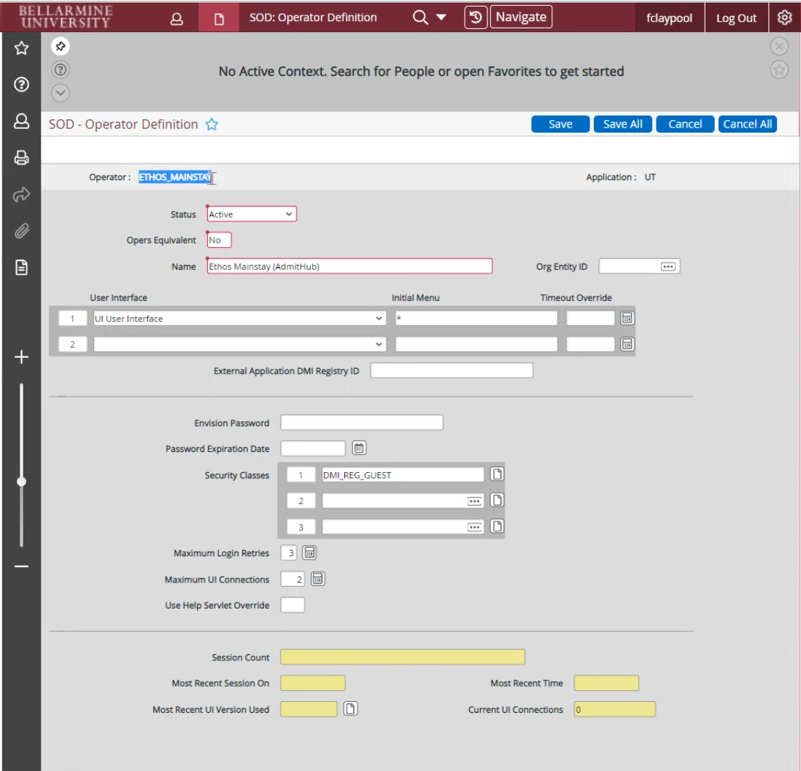Adjust the zoom slider handle
This screenshot has height=771, width=801.
pos(21,482)
